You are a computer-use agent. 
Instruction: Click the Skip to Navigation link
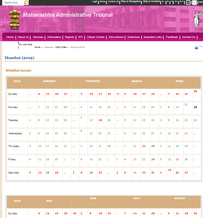(131, 2)
